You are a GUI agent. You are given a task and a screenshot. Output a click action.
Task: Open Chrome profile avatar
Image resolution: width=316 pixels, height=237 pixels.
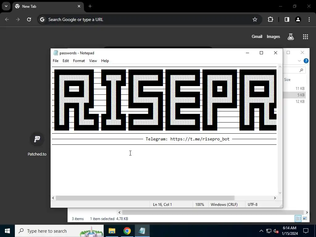(298, 19)
